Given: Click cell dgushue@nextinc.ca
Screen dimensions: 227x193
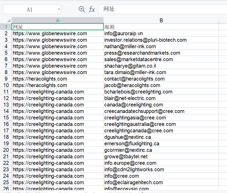Looking at the screenshot, I should click(x=161, y=137).
